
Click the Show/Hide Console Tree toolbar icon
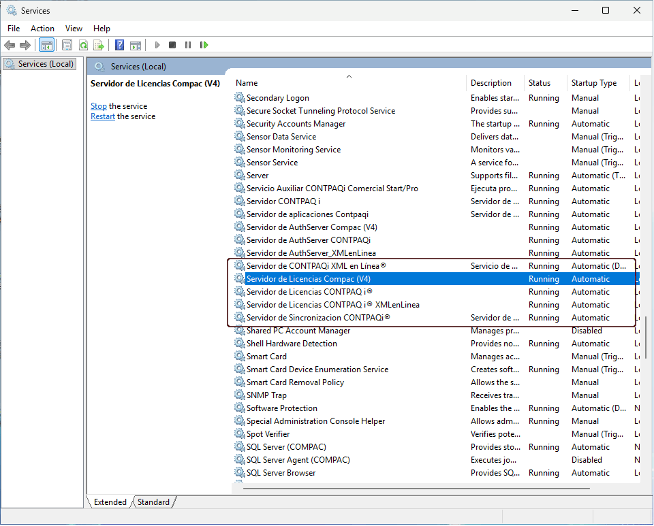[47, 45]
